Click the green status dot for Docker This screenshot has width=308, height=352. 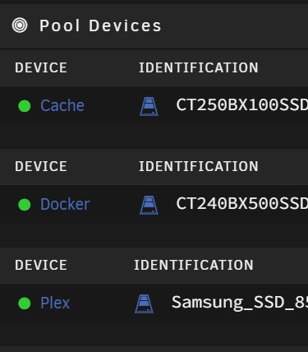point(25,205)
